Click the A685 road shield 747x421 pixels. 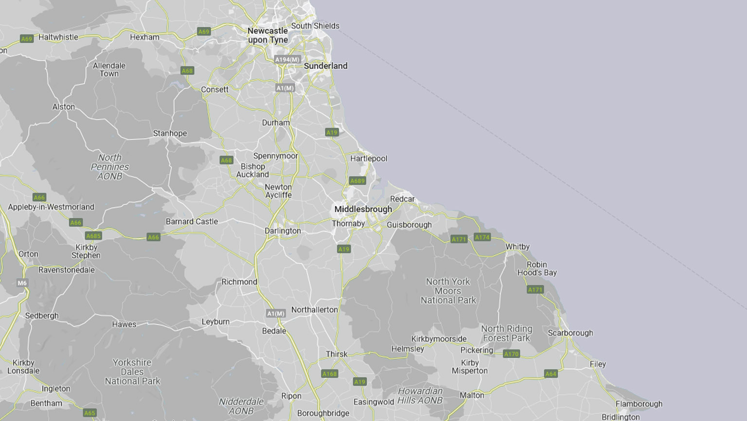click(93, 236)
